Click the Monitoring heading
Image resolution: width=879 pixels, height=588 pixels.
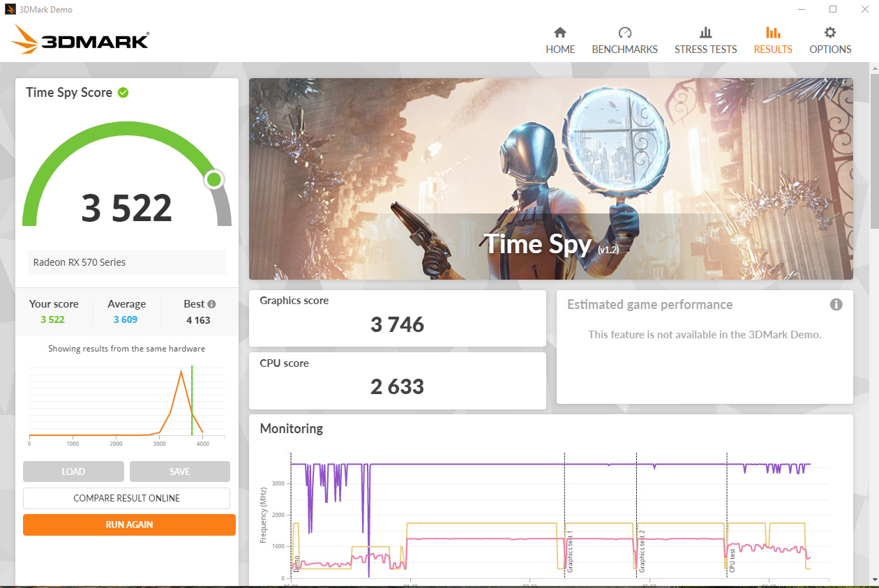pos(292,428)
